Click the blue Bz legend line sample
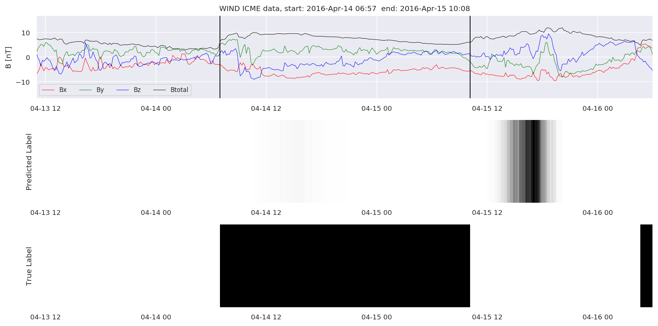This screenshot has width=658, height=326. pos(123,90)
